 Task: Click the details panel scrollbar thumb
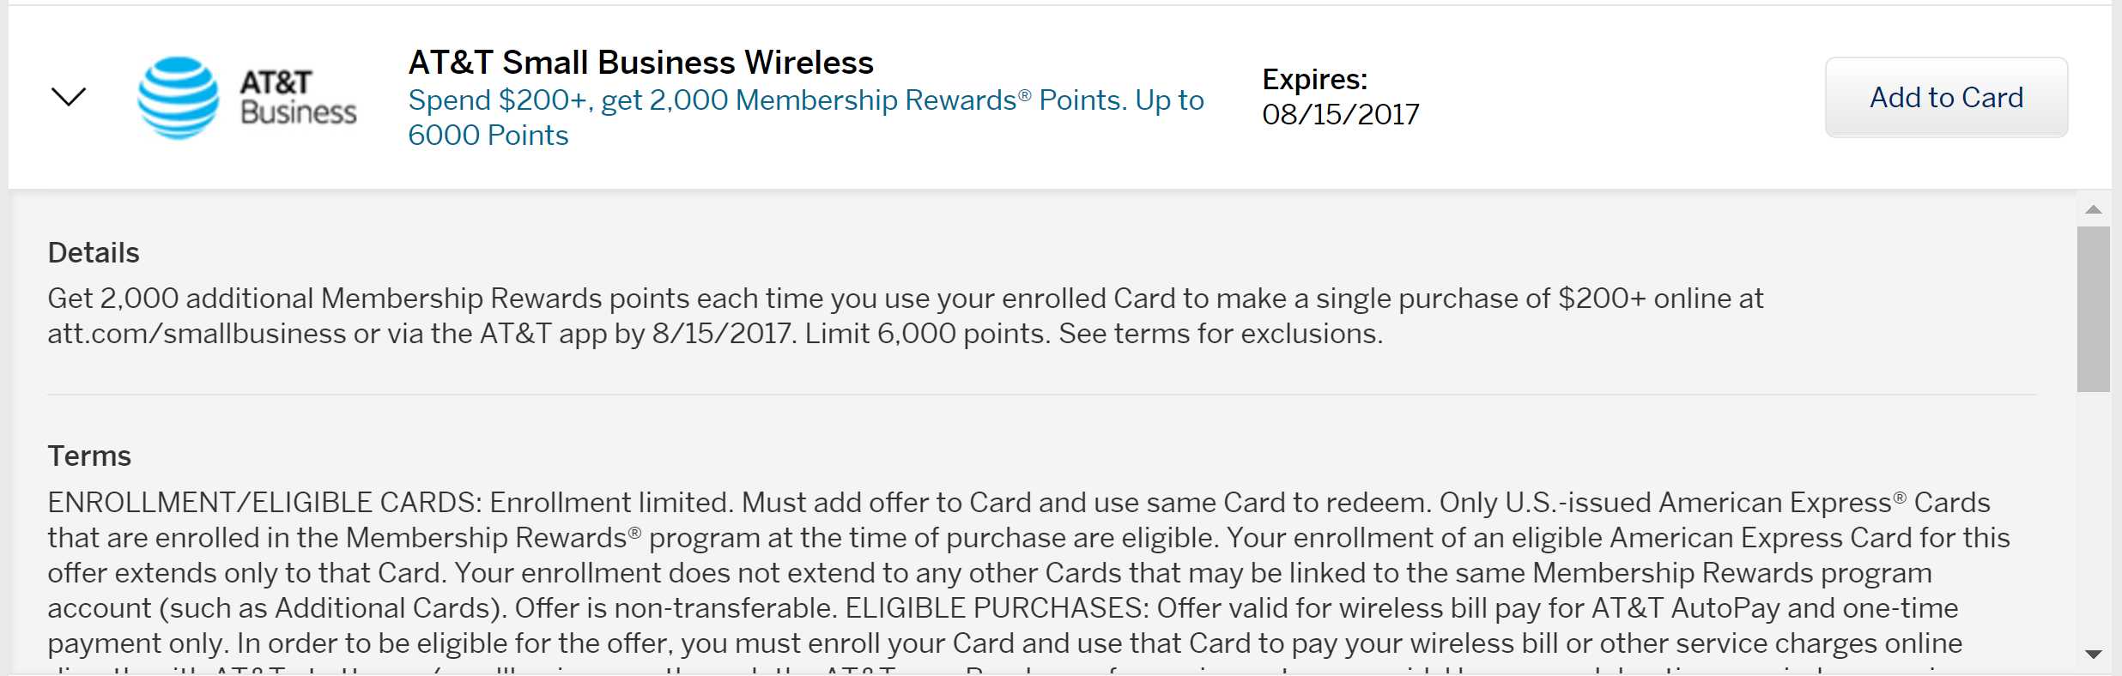pos(2094,309)
